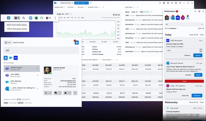Set chart range to MAX
This screenshot has height=121, width=206.
coord(82,18)
